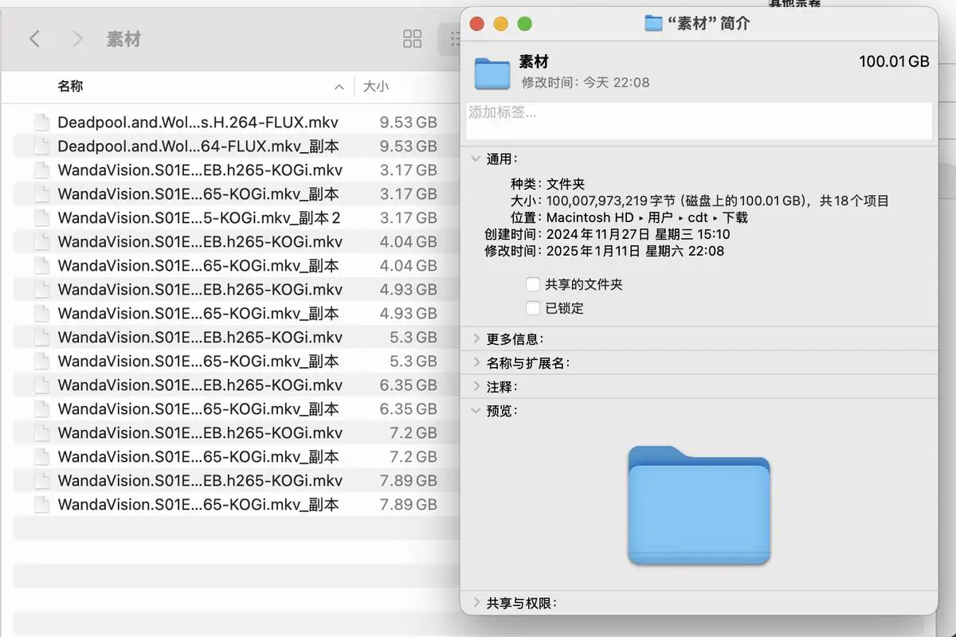This screenshot has width=956, height=637.
Task: Collapse the 通用 section
Action: [476, 159]
